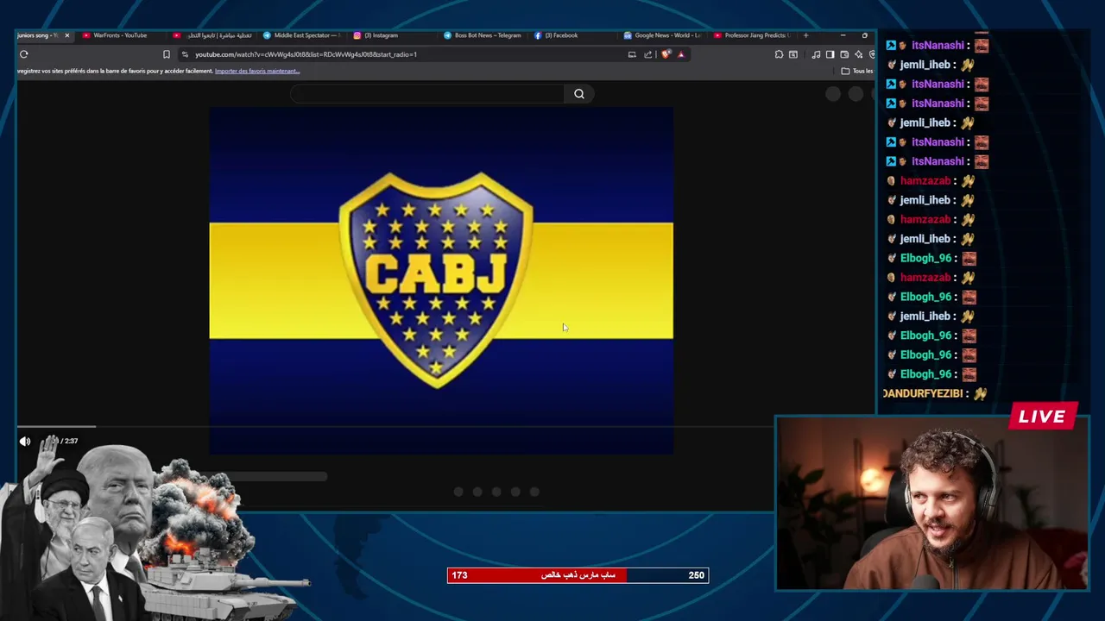The height and width of the screenshot is (621, 1105).
Task: Switch to Boss Bot News – Telegram tab
Action: point(482,35)
